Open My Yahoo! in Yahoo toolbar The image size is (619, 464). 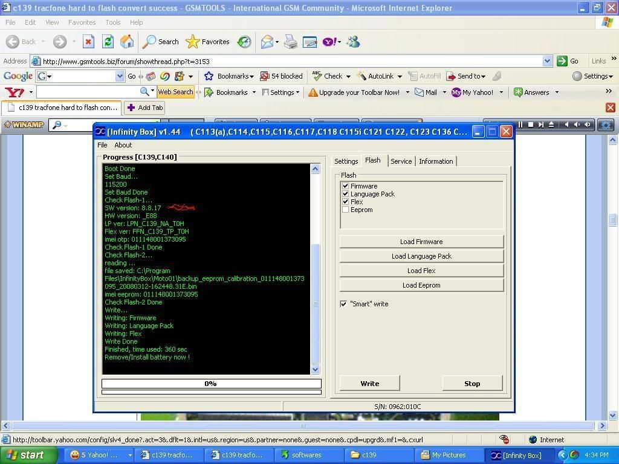(x=473, y=92)
